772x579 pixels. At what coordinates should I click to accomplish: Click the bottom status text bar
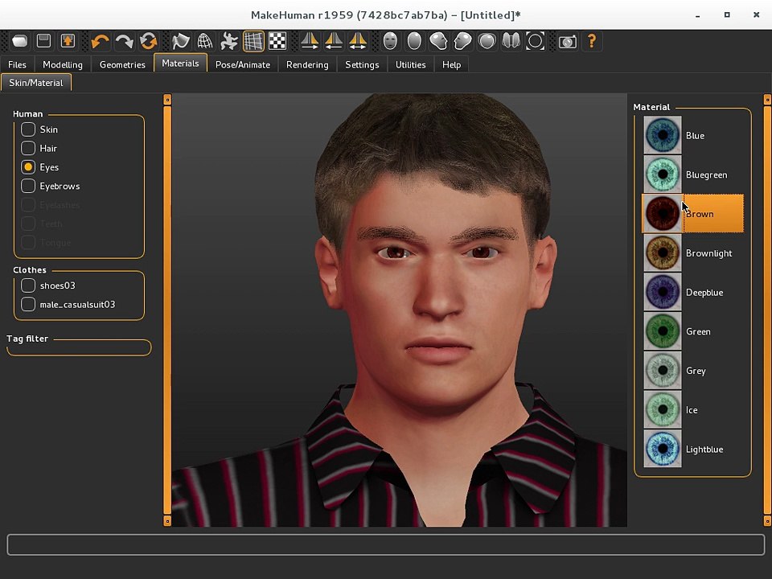pyautogui.click(x=385, y=544)
